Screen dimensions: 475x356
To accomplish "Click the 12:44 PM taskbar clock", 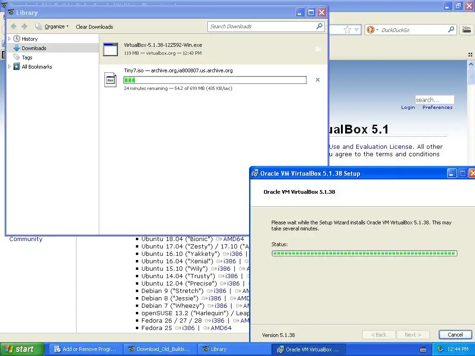I will pos(458,349).
